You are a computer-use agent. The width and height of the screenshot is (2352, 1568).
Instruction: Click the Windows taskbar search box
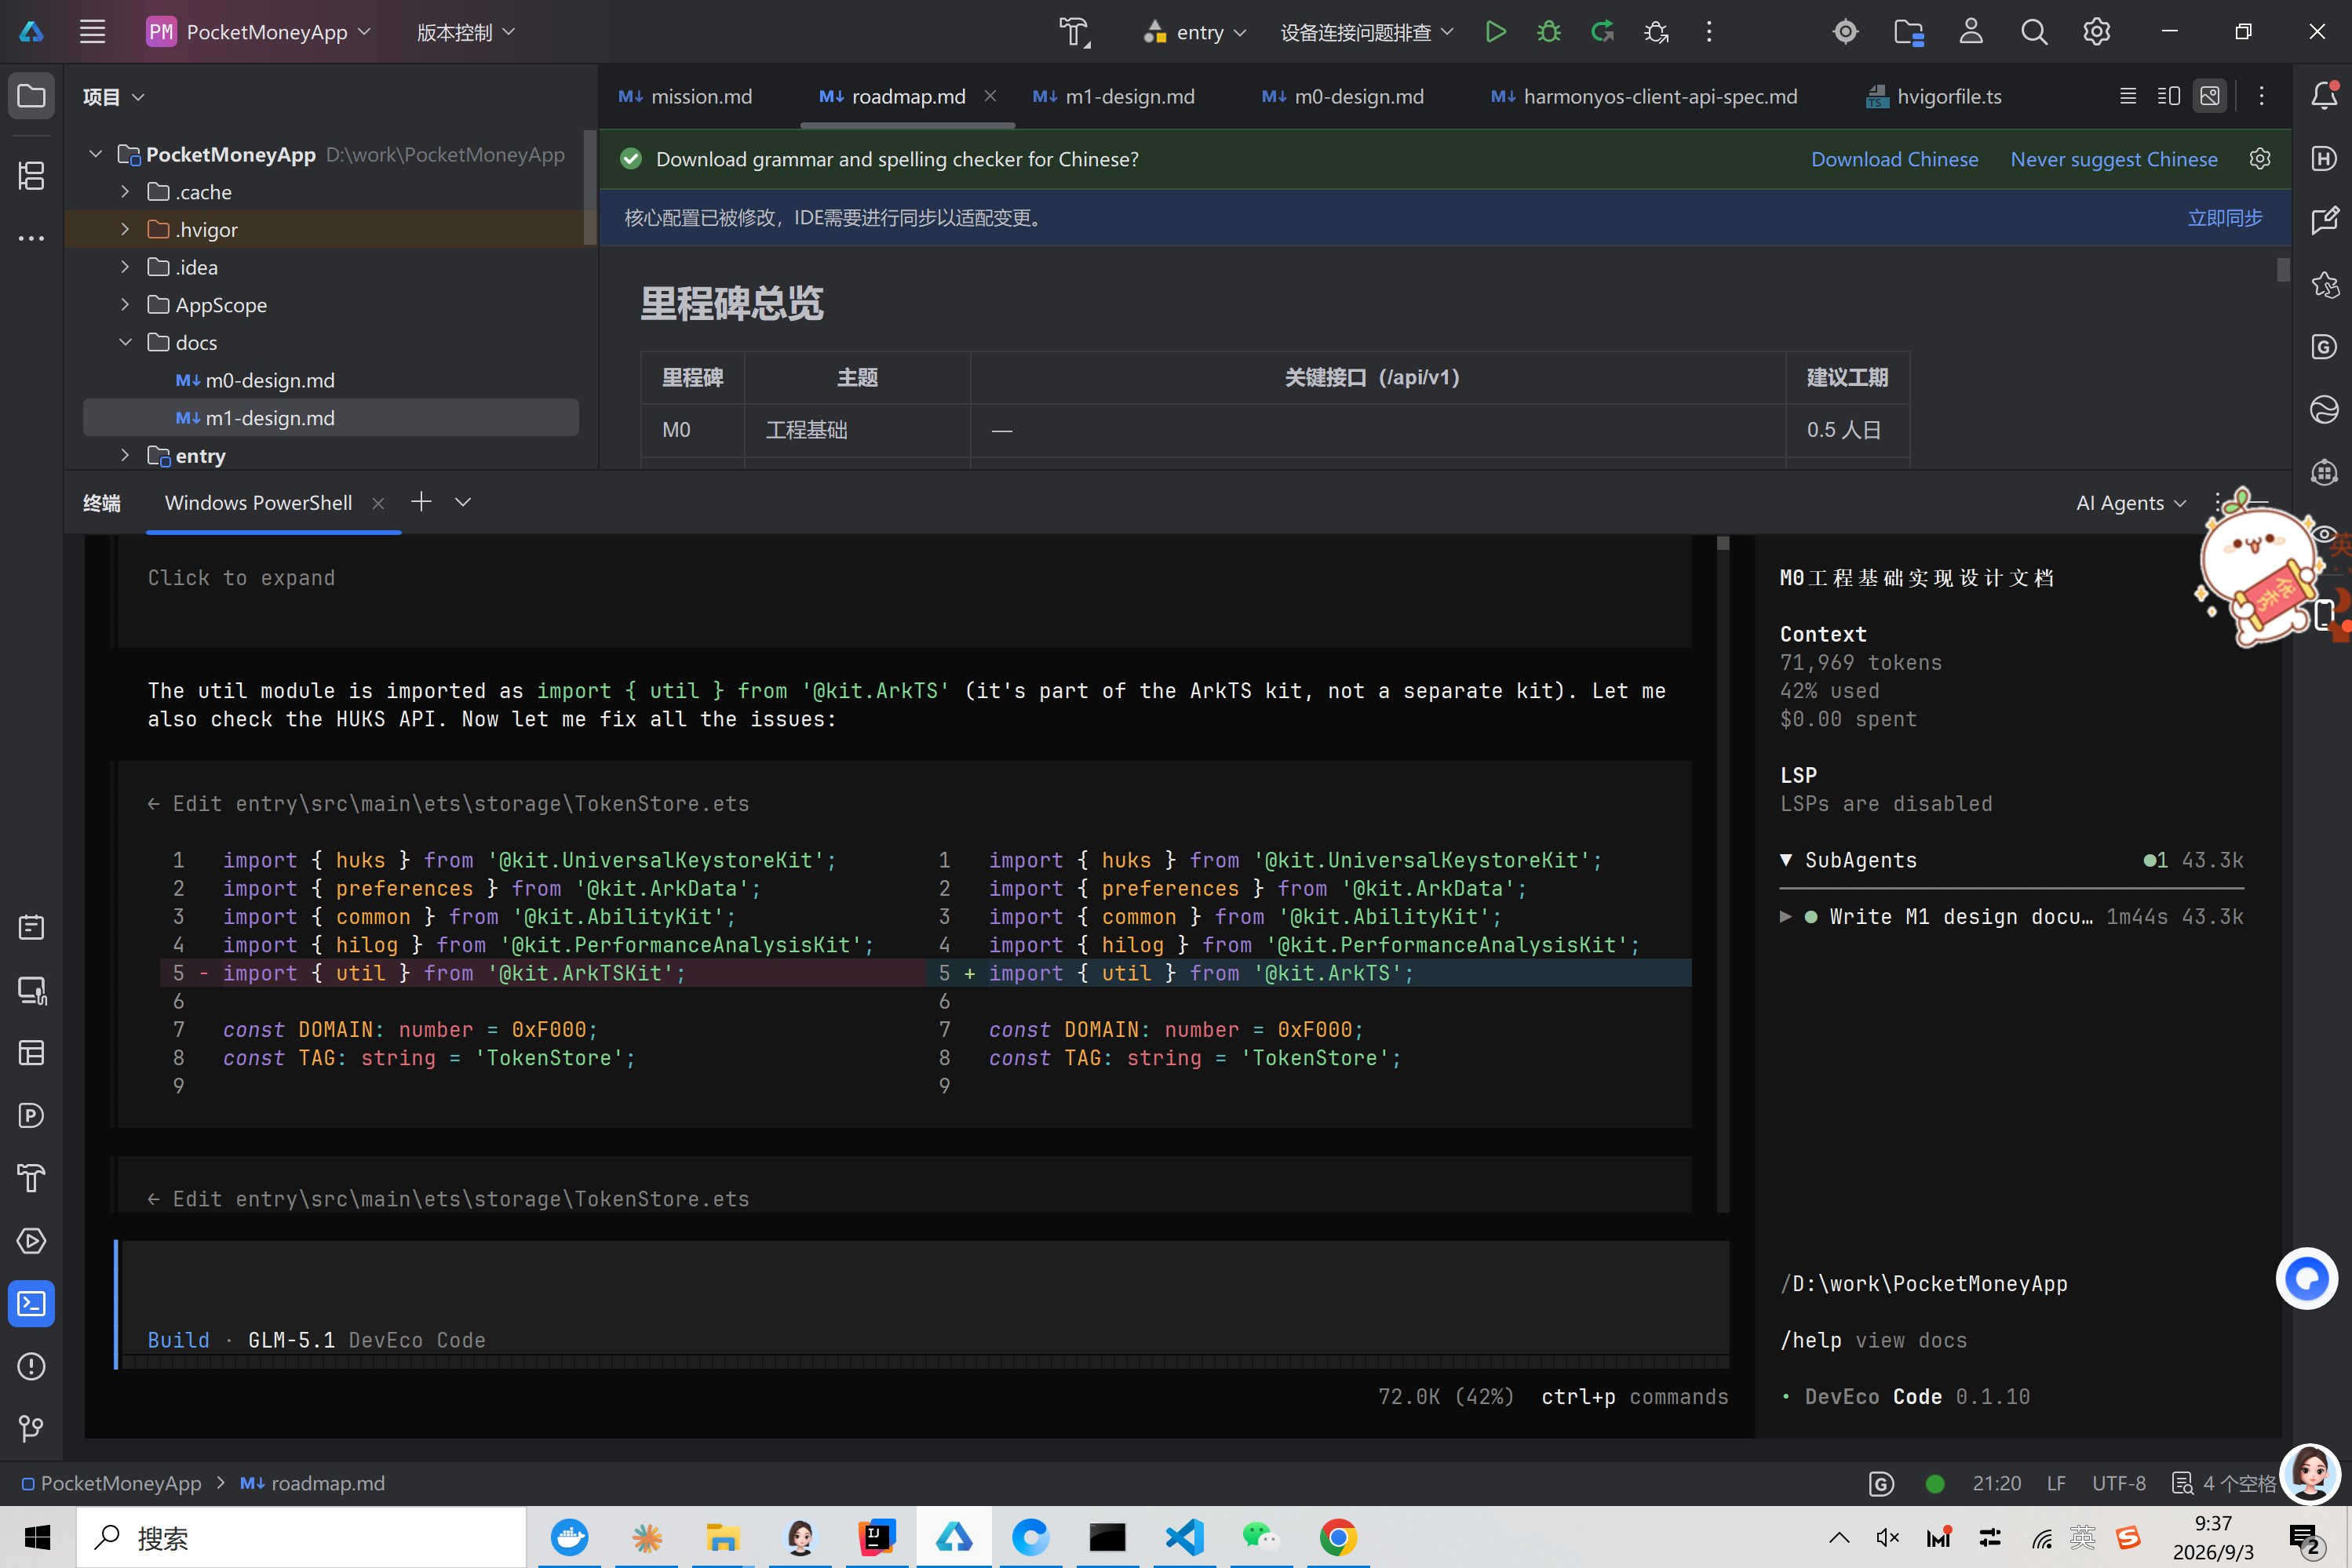(302, 1537)
